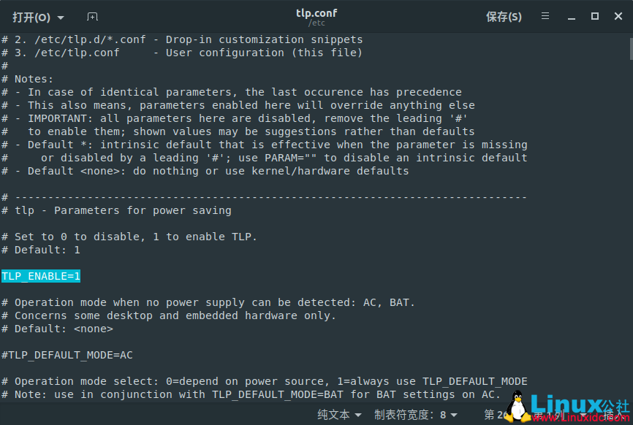The height and width of the screenshot is (425, 633).
Task: Click the /etc subtitle under the title
Action: click(316, 22)
